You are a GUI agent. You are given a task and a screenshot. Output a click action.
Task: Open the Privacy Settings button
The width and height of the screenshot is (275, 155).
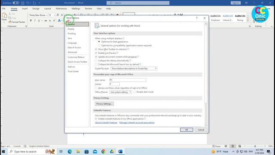point(104,104)
